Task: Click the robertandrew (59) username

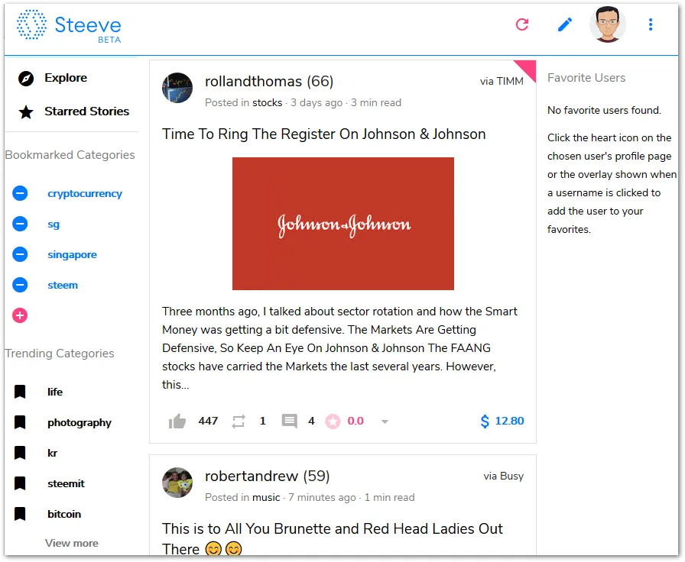Action: [x=268, y=476]
